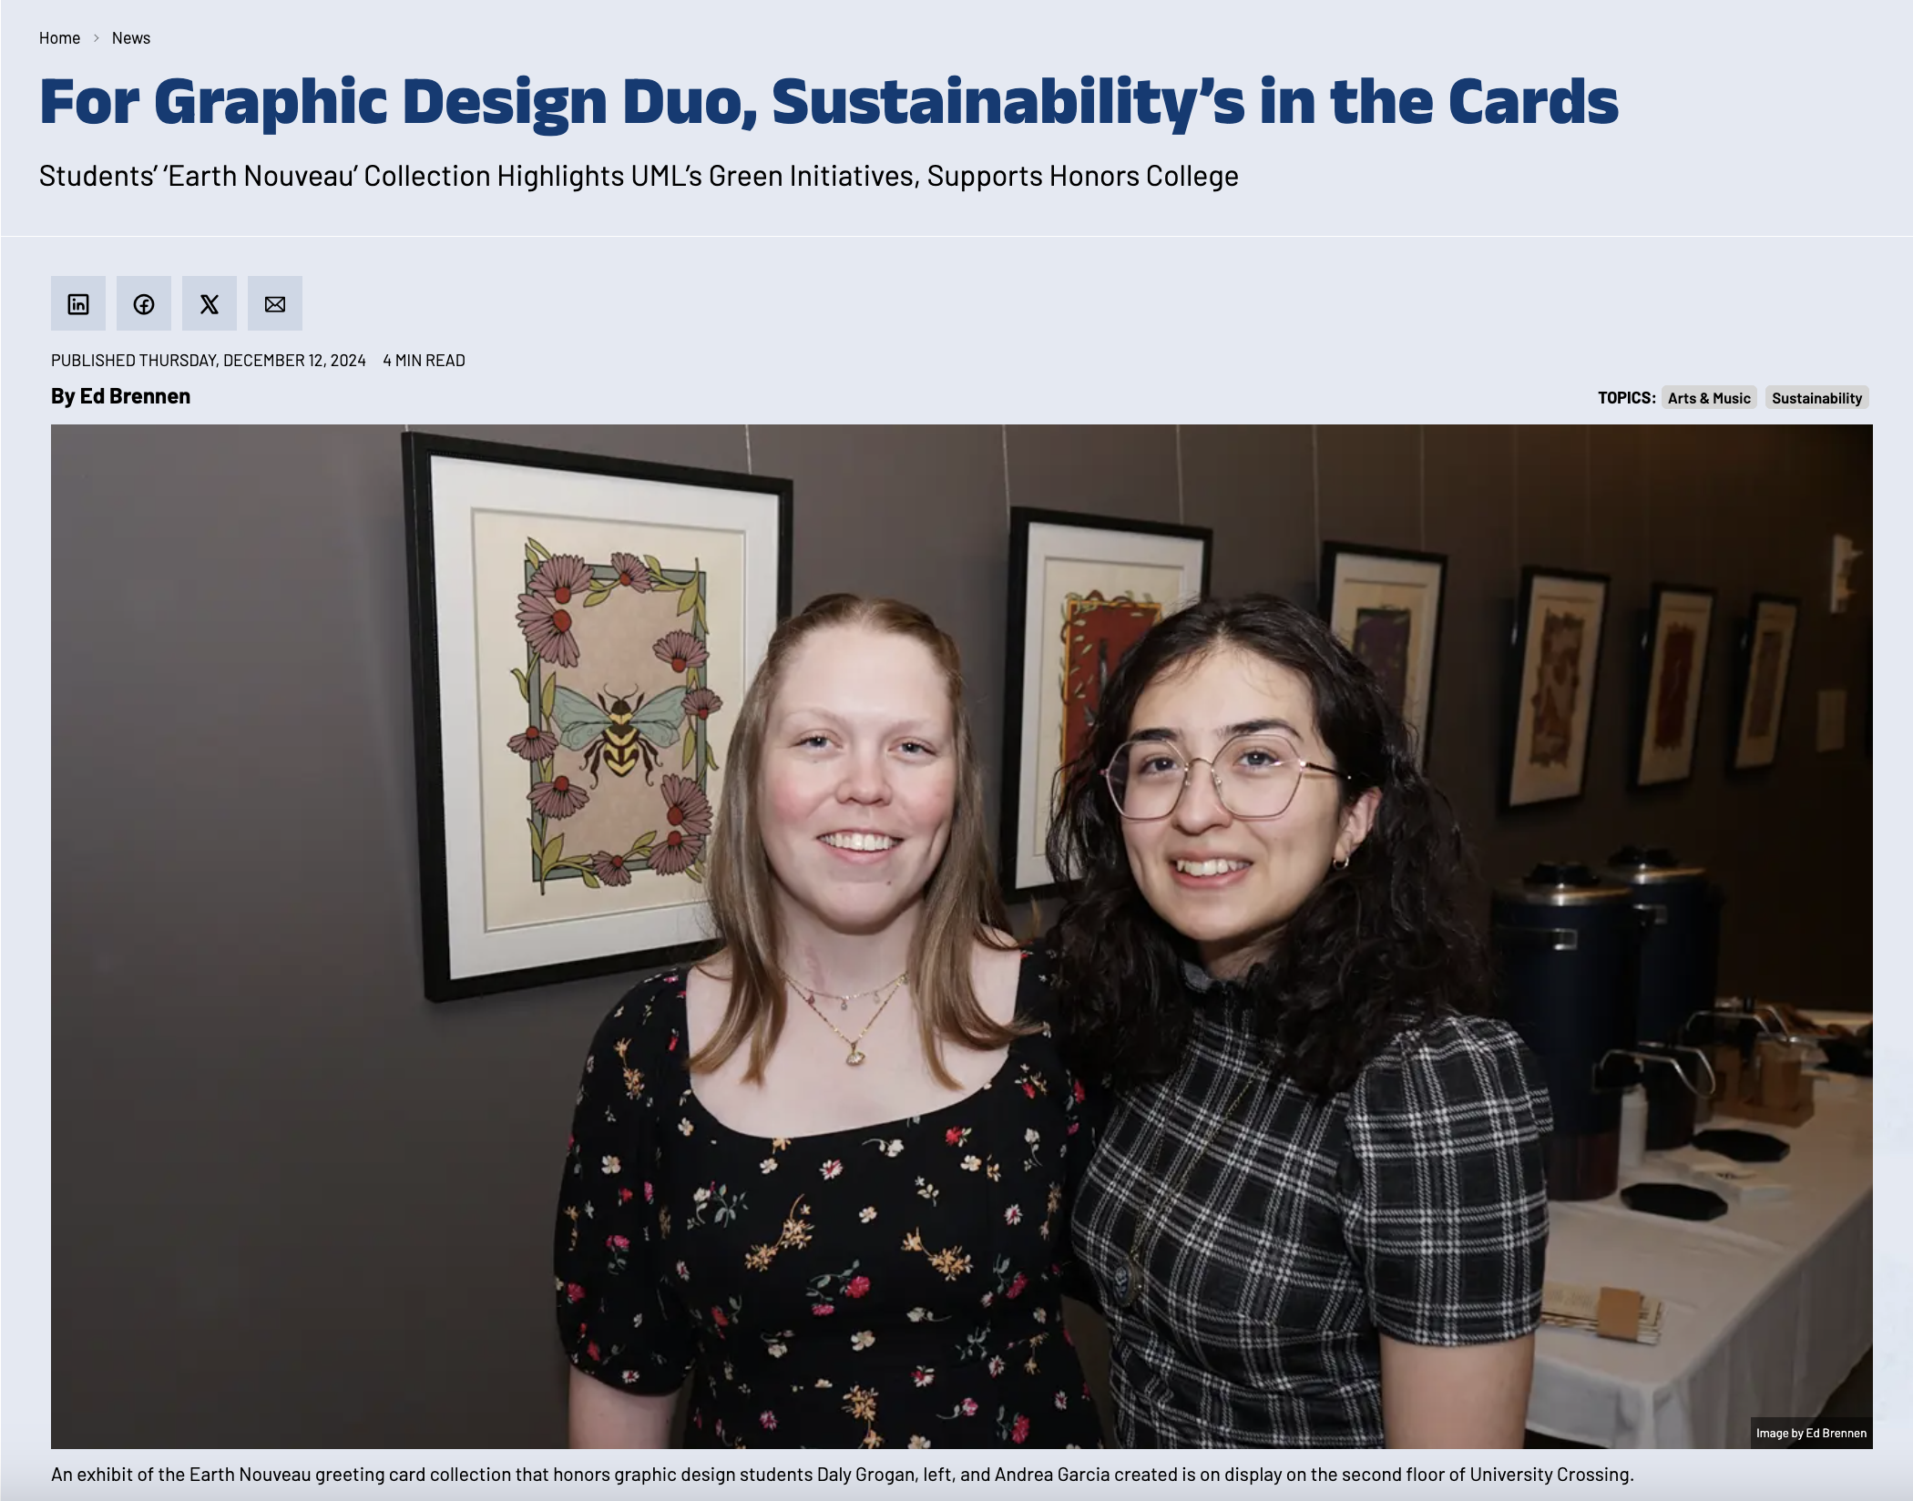Image resolution: width=1913 pixels, height=1501 pixels.
Task: Click the breadcrumb chevron separator
Action: tap(96, 38)
